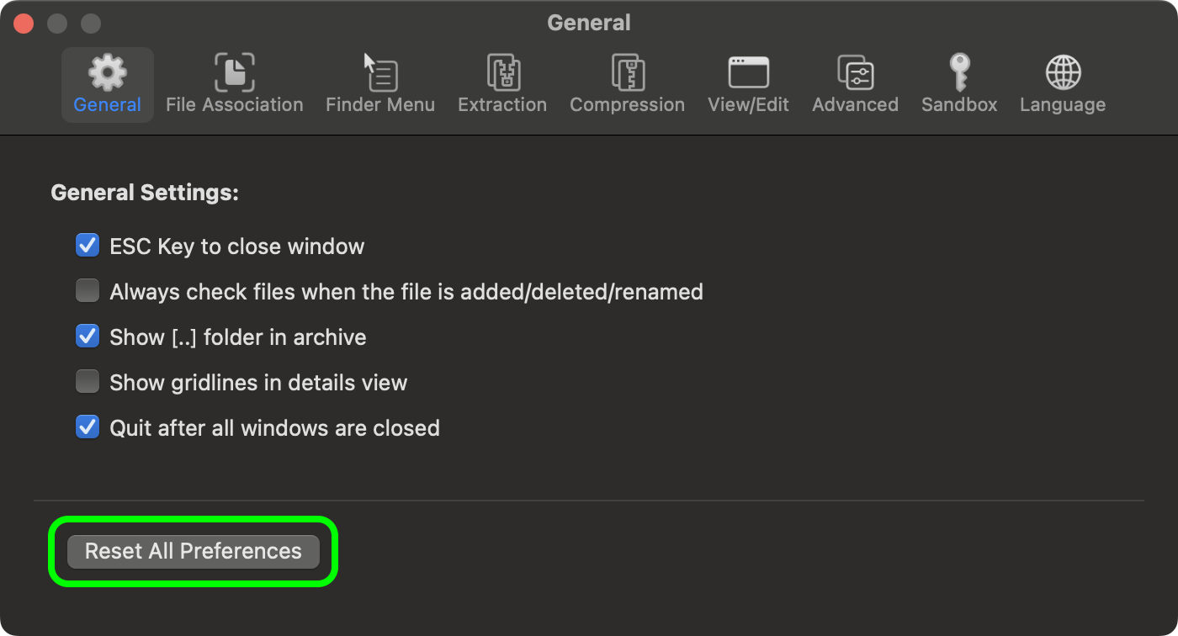Switch to the Extraction tab label
Viewport: 1178px width, 636px height.
pos(502,105)
